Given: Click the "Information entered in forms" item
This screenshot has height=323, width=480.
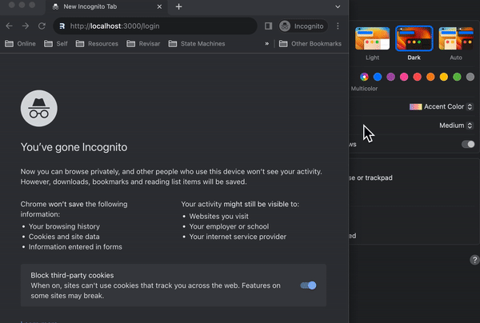Looking at the screenshot, I should [x=75, y=247].
